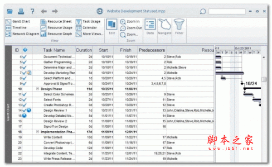Select the 'Select Fonts' task
The height and width of the screenshot is (167, 272).
click(x=52, y=100)
